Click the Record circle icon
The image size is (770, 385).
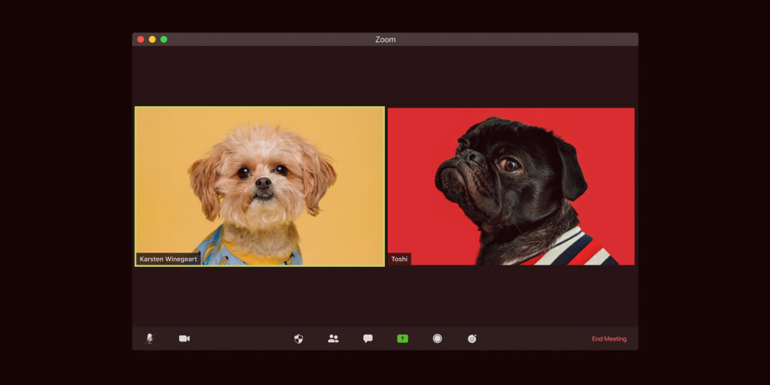tap(438, 338)
